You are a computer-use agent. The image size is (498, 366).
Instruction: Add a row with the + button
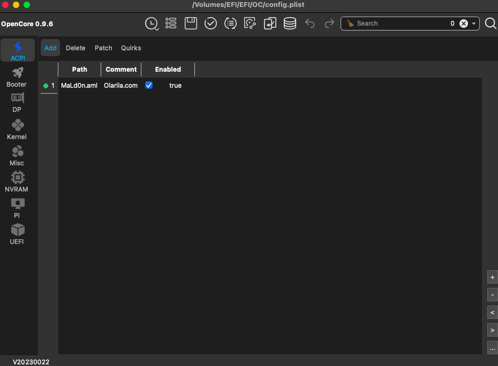tap(492, 277)
